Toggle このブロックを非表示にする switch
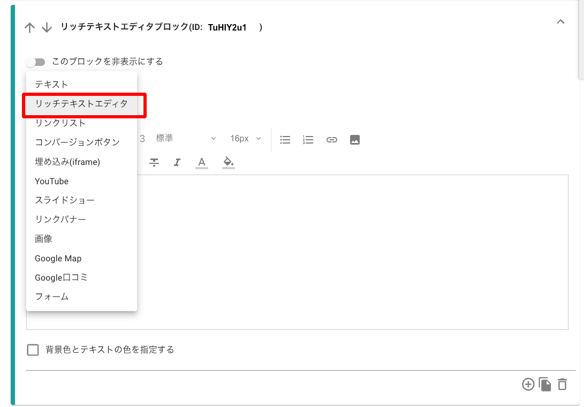The width and height of the screenshot is (584, 407). 35,62
